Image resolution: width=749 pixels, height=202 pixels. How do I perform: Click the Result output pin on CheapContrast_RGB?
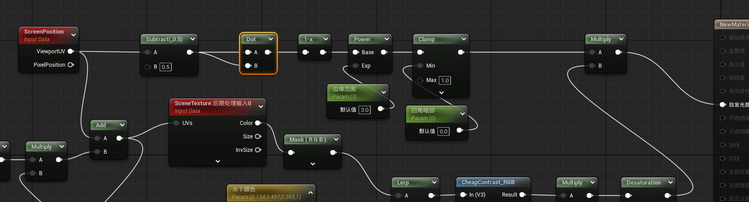tap(522, 195)
